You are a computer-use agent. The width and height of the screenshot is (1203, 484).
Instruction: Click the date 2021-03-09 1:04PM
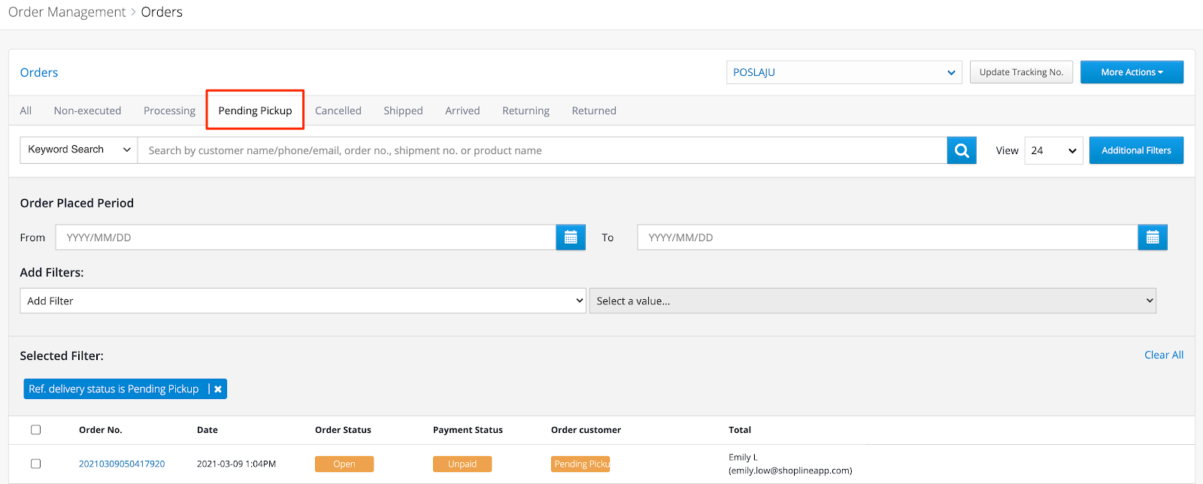click(x=236, y=464)
